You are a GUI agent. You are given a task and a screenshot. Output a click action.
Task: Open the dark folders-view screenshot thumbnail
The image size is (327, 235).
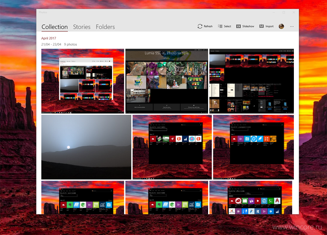click(251, 81)
